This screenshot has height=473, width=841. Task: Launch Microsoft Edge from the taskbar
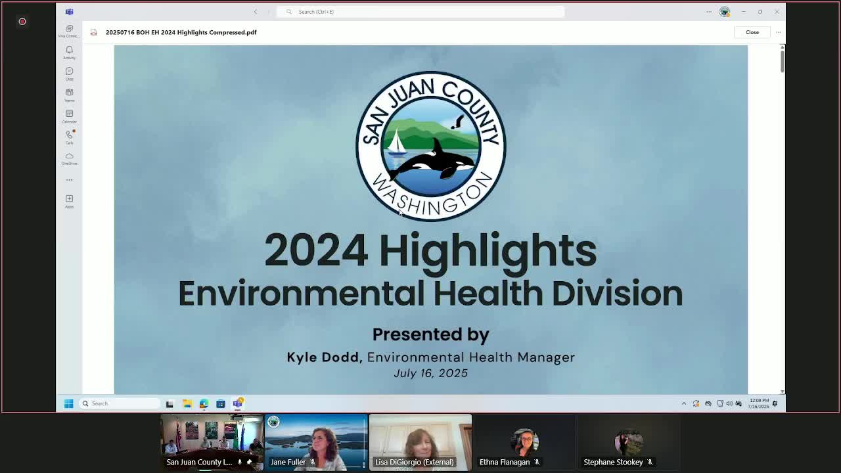(204, 403)
